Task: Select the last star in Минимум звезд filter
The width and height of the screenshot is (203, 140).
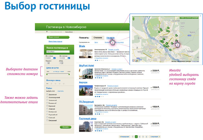Action: pyautogui.click(x=64, y=84)
